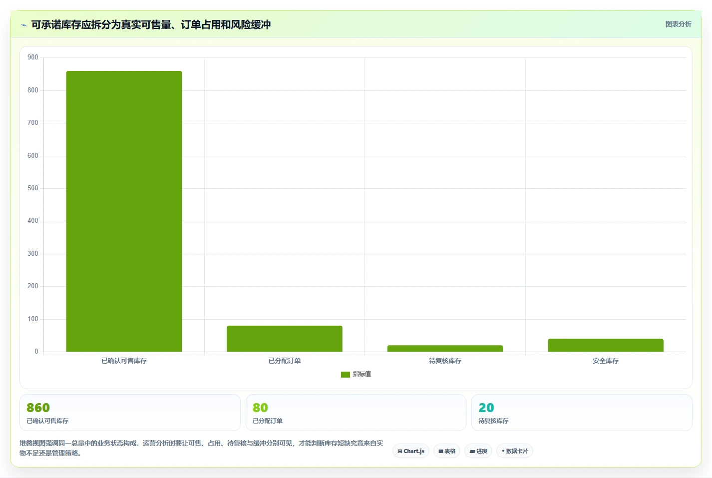
Task: Click the 已确认可售库存 x-axis label
Action: 124,361
